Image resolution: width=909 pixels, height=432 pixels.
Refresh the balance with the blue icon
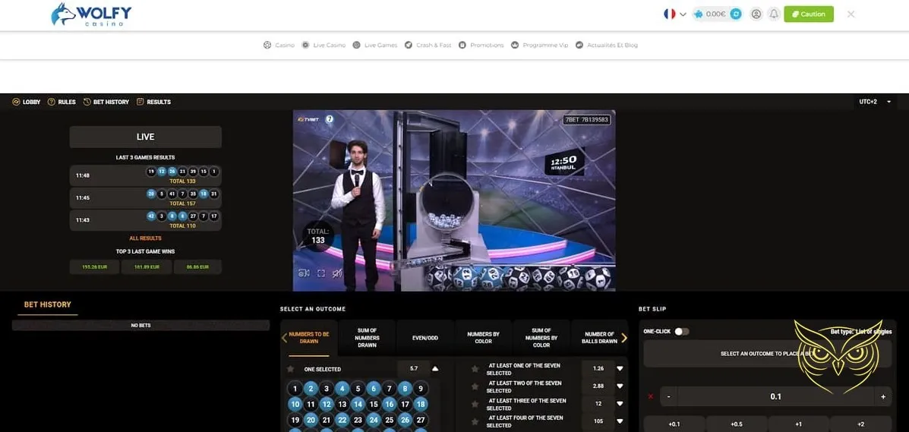(x=736, y=14)
